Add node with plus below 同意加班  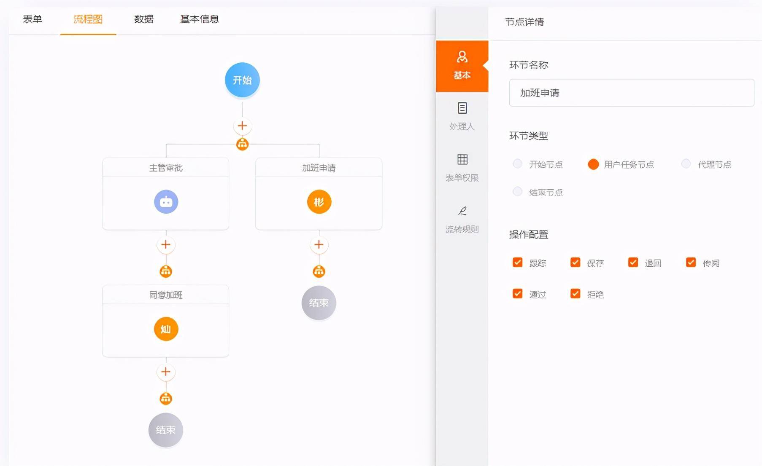click(x=166, y=372)
